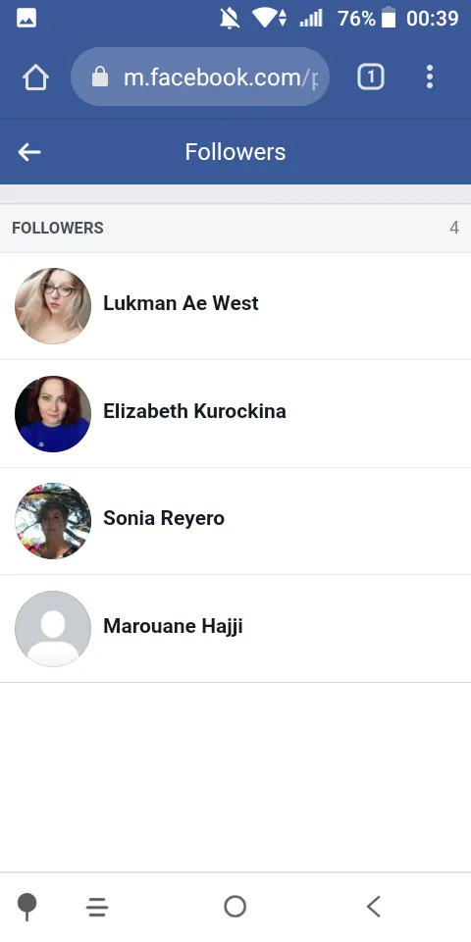Tap Marouane Hajji default avatar
This screenshot has height=942, width=471.
click(53, 628)
